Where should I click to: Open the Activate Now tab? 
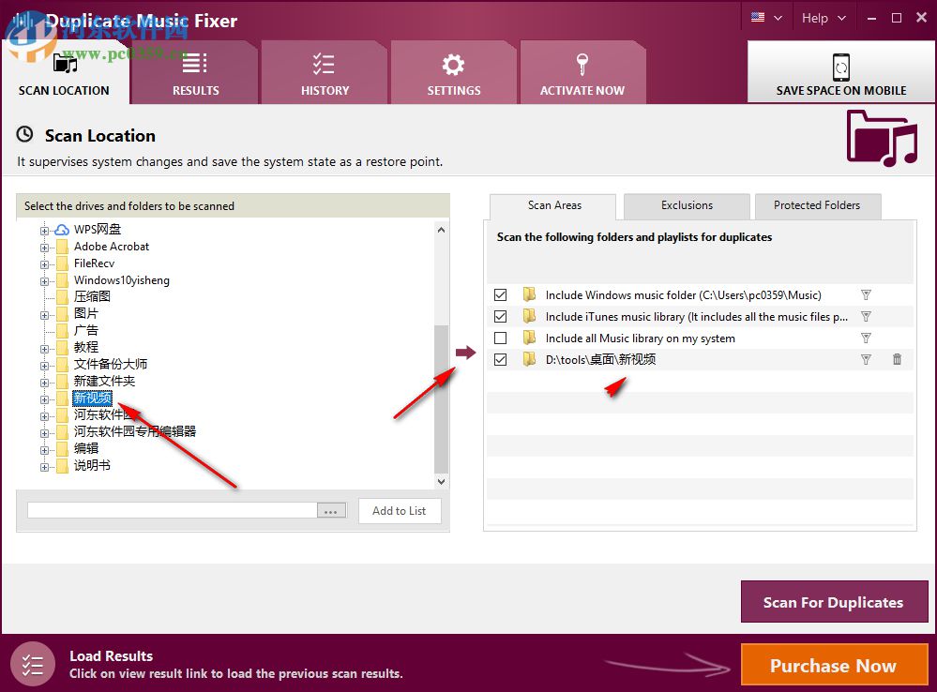pos(582,73)
